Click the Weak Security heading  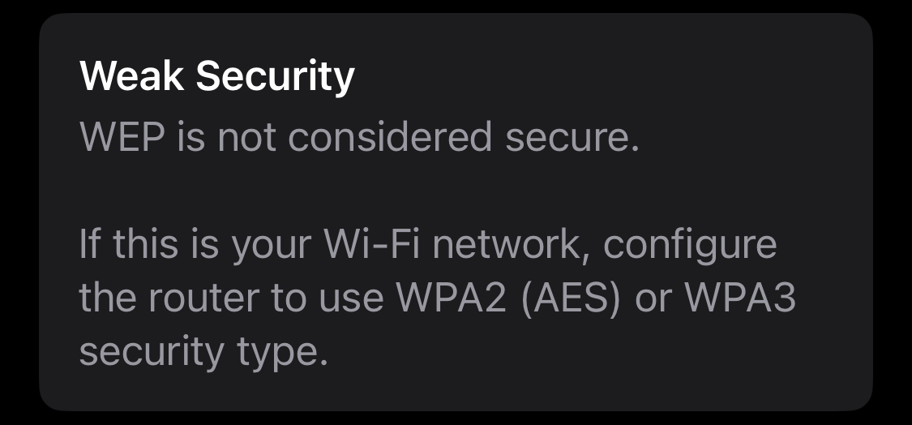pos(217,77)
